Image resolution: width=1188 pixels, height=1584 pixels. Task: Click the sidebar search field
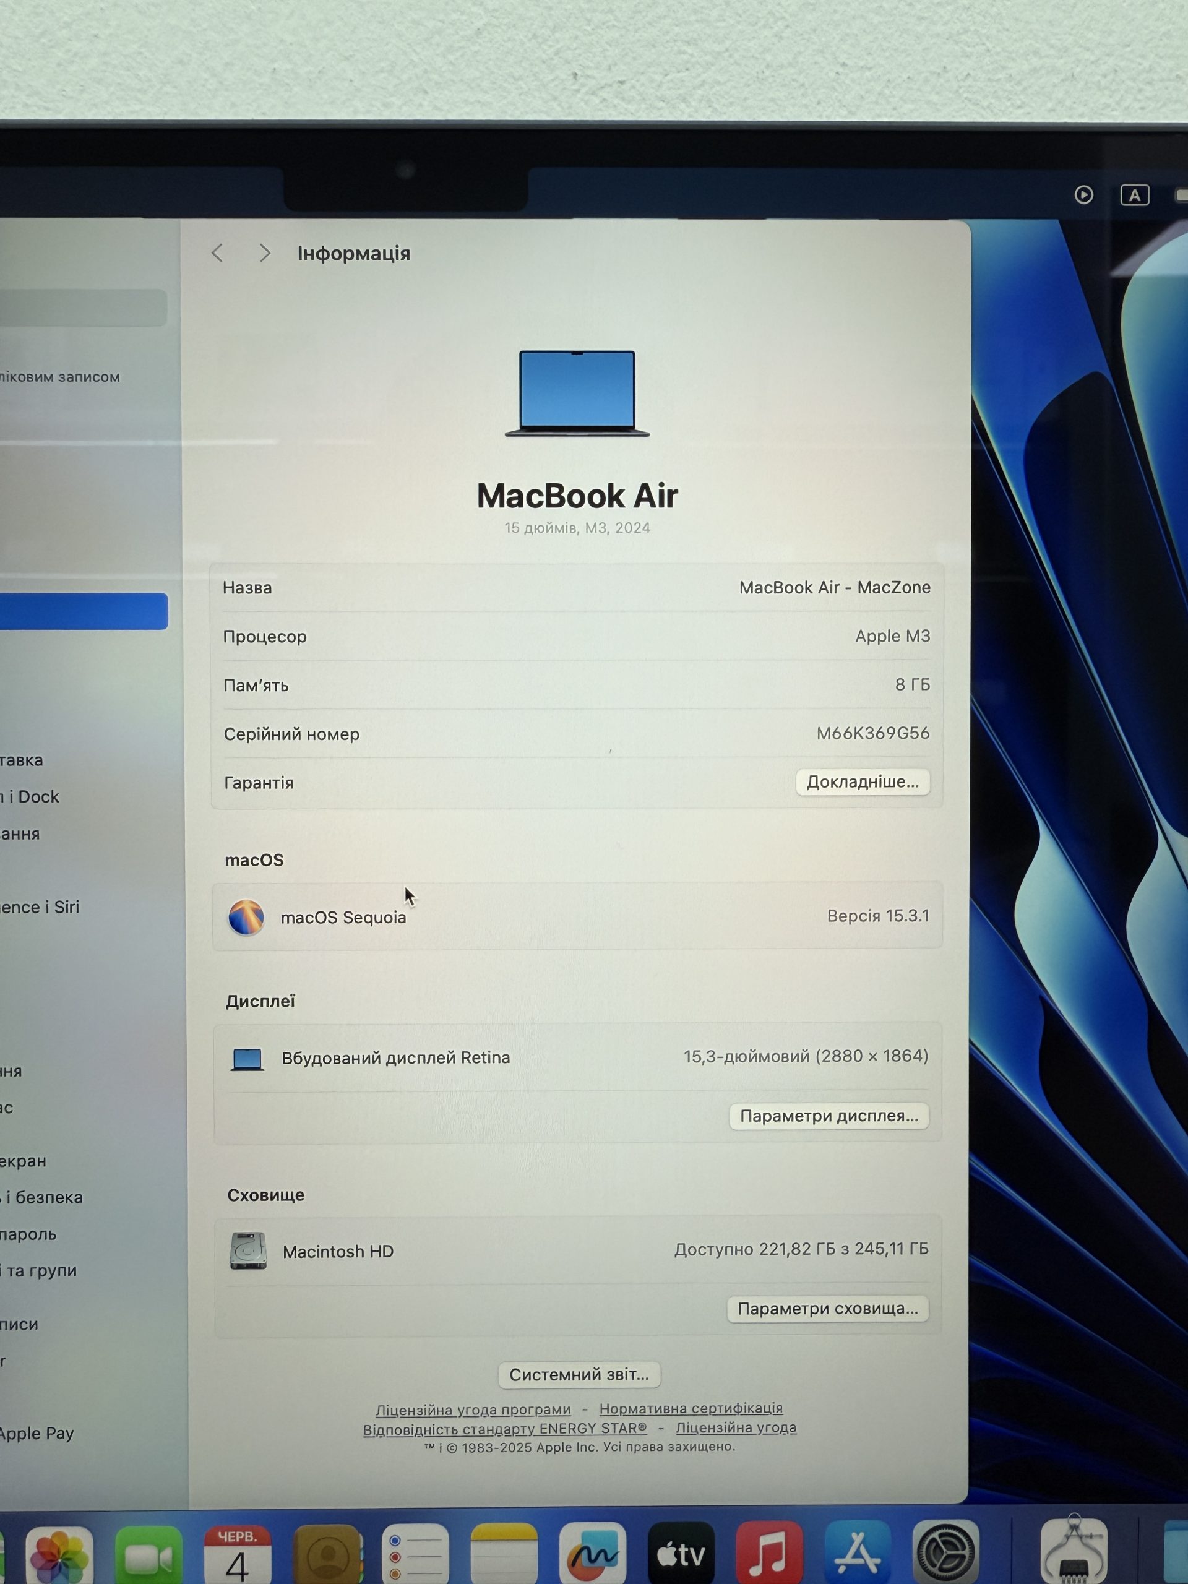[83, 308]
